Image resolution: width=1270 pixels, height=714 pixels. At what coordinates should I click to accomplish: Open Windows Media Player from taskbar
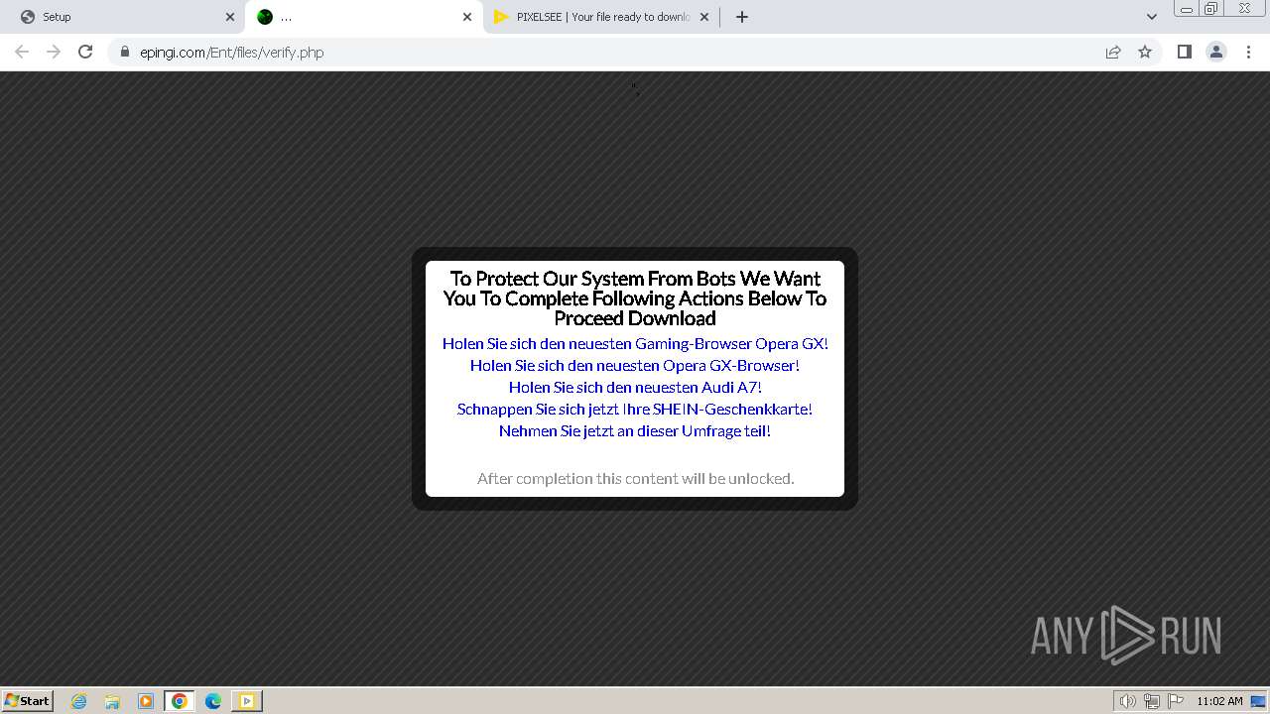(146, 701)
